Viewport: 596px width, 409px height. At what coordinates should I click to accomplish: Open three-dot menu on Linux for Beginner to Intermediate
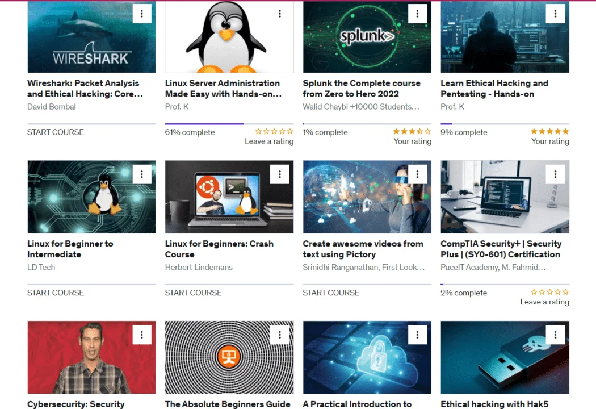click(x=142, y=174)
